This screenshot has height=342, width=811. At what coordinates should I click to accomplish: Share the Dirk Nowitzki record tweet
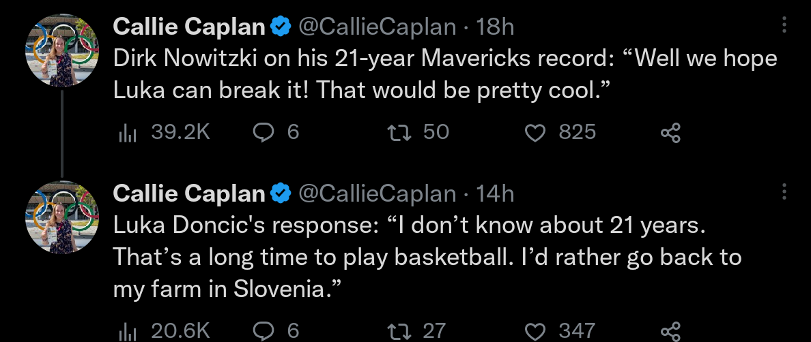click(x=671, y=132)
